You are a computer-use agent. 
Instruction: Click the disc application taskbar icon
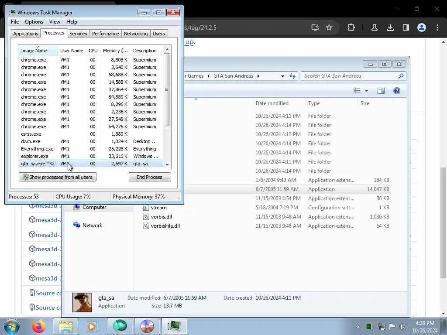[x=147, y=326]
